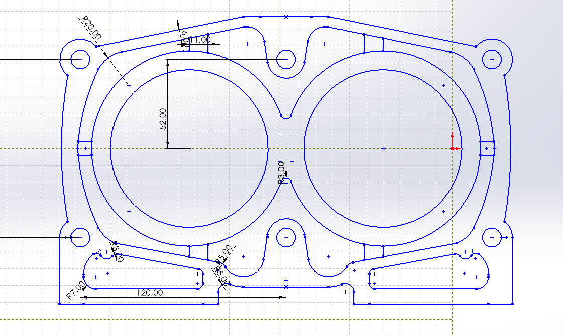This screenshot has width=563, height=336.
Task: Select the lower R5,00 dimension text
Action: pyautogui.click(x=221, y=276)
